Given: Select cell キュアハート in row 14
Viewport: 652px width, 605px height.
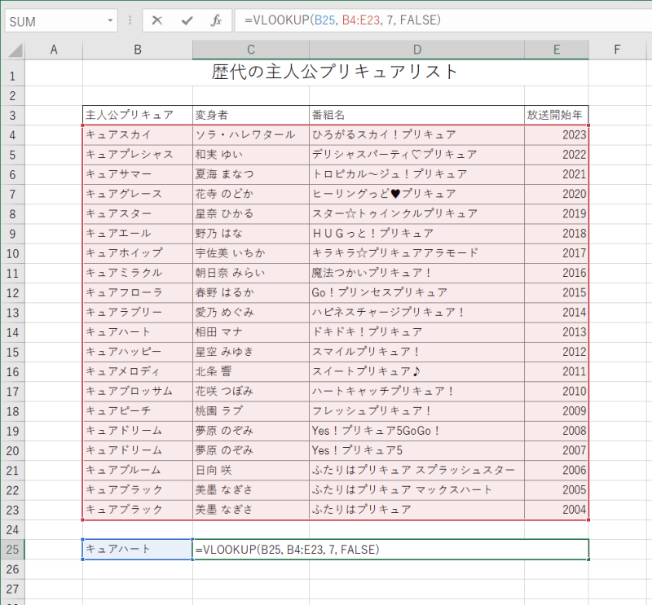Looking at the screenshot, I should (x=138, y=332).
